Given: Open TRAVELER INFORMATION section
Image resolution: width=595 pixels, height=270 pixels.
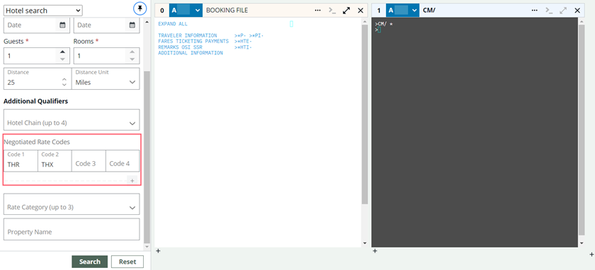Looking at the screenshot, I should tap(188, 35).
